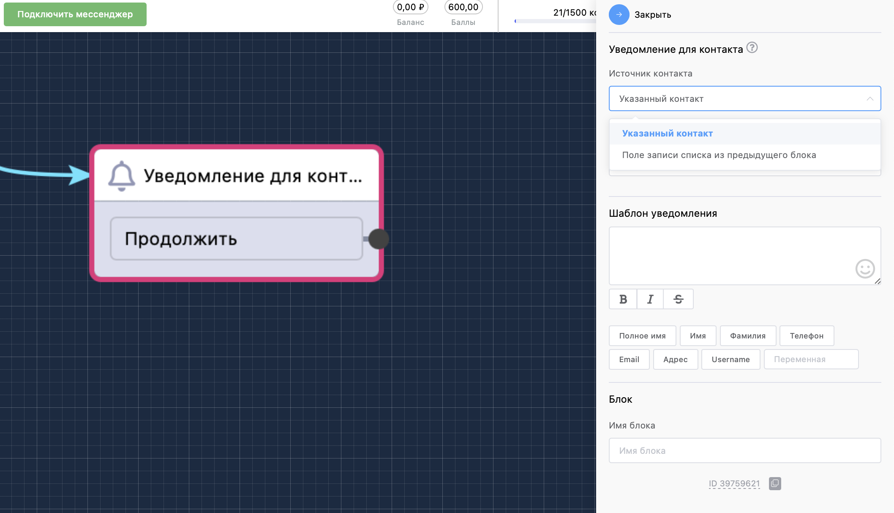
Task: Apply strikethrough formatting in the notification template
Action: tap(678, 299)
